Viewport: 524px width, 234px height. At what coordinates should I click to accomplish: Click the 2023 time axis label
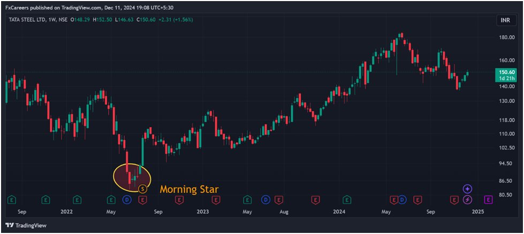tap(202, 212)
